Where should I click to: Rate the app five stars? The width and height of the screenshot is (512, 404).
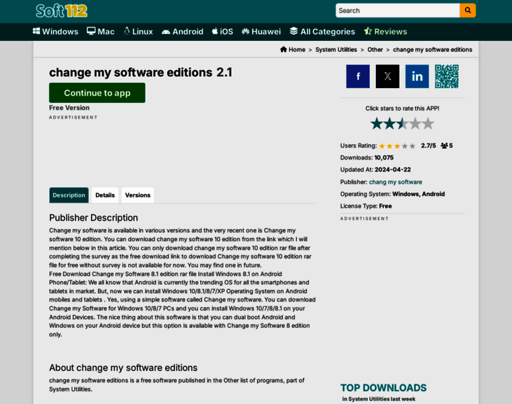point(428,124)
